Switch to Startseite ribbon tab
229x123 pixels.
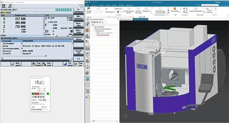tap(94, 5)
